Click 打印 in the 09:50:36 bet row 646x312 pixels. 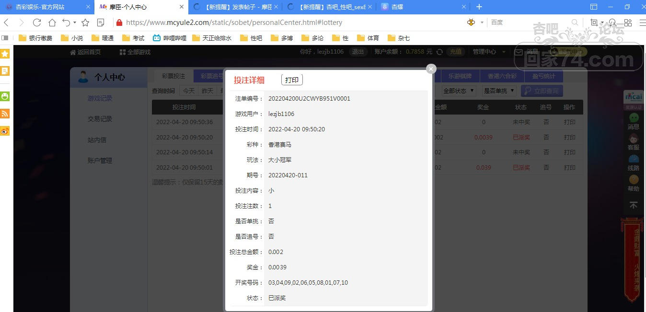coord(569,122)
